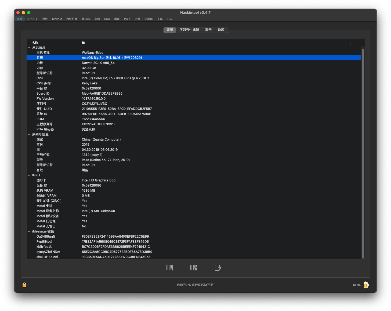Image resolution: width=391 pixels, height=311 pixels.
Task: Select the abKPld1EcMni key row
Action: coord(194,257)
